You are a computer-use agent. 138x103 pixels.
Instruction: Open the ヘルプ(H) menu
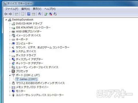pos(50,9)
